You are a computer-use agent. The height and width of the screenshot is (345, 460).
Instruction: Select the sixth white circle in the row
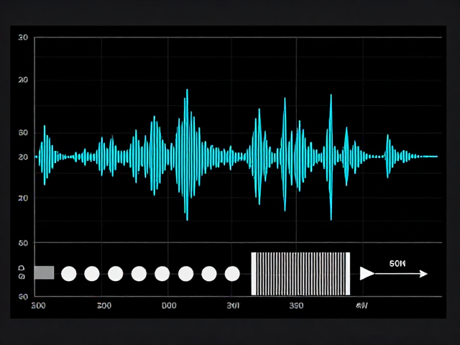pos(185,274)
